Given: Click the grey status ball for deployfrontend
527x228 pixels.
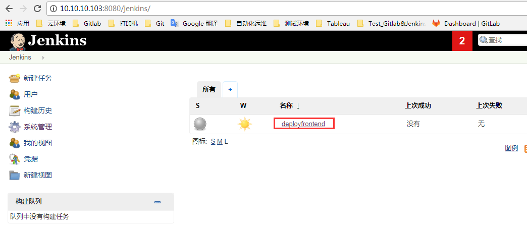Looking at the screenshot, I should [200, 124].
